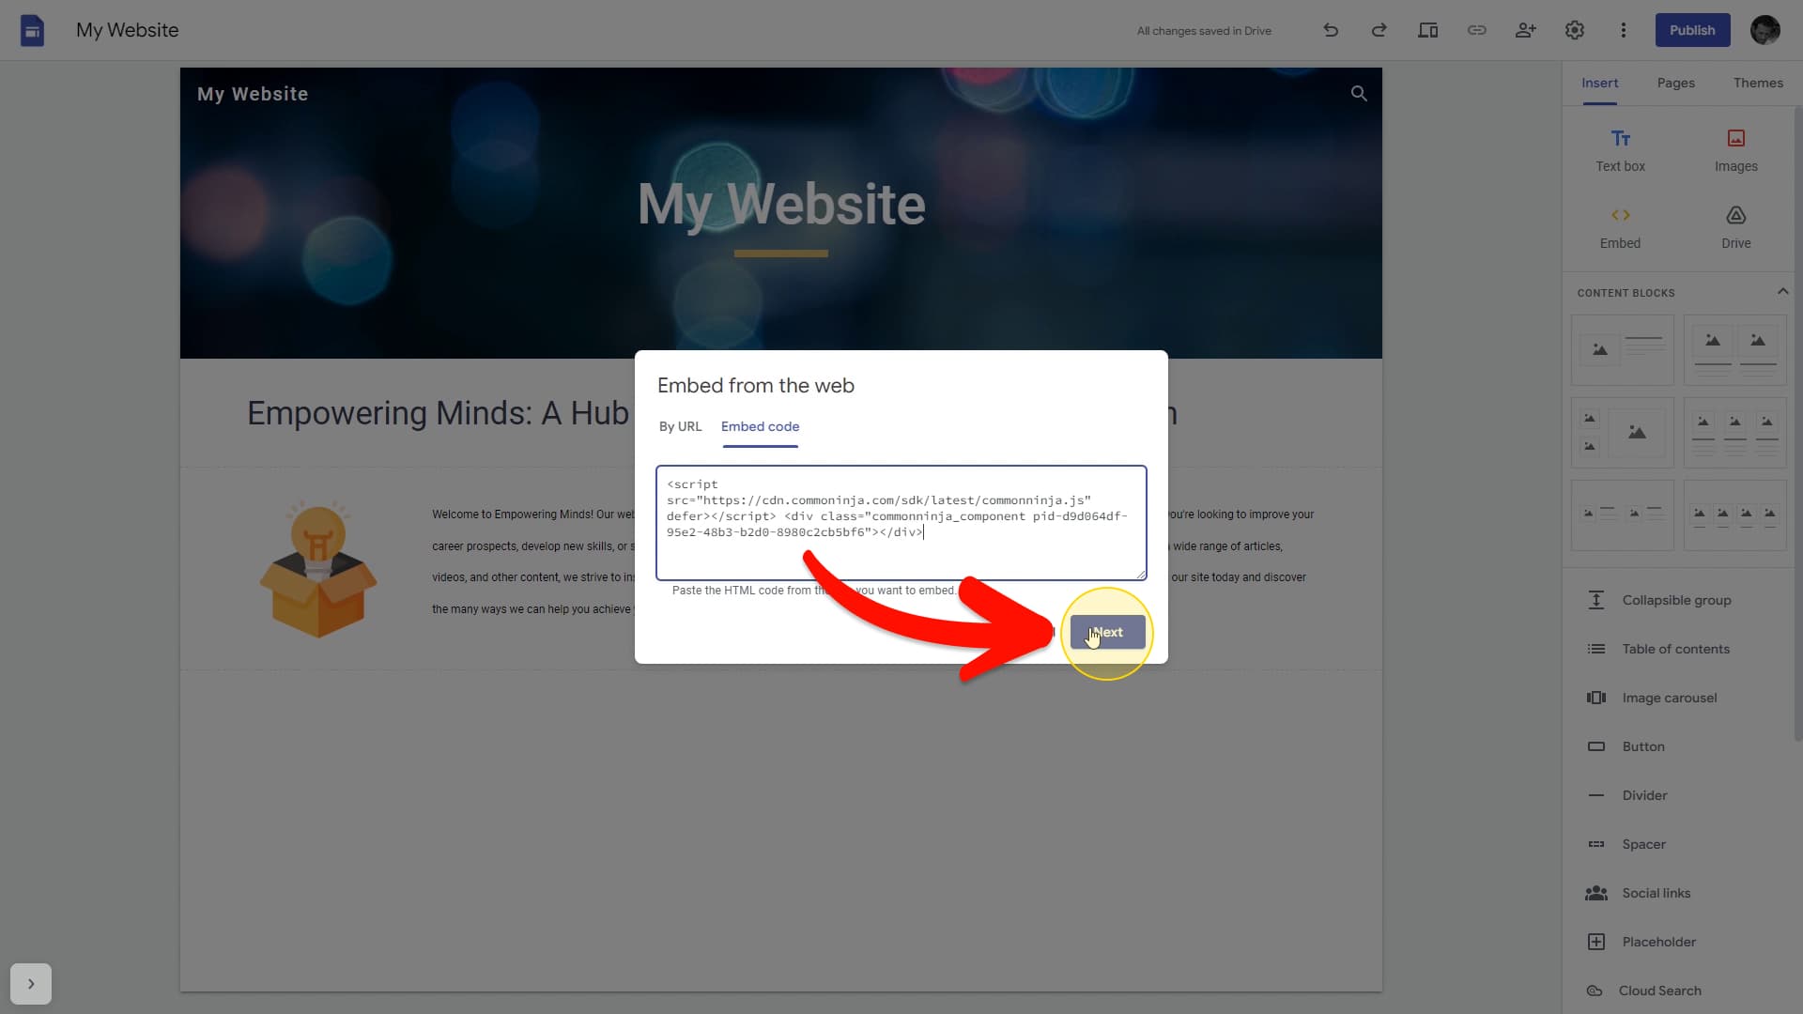The height and width of the screenshot is (1014, 1803).
Task: Open the device preview icon
Action: [x=1428, y=30]
